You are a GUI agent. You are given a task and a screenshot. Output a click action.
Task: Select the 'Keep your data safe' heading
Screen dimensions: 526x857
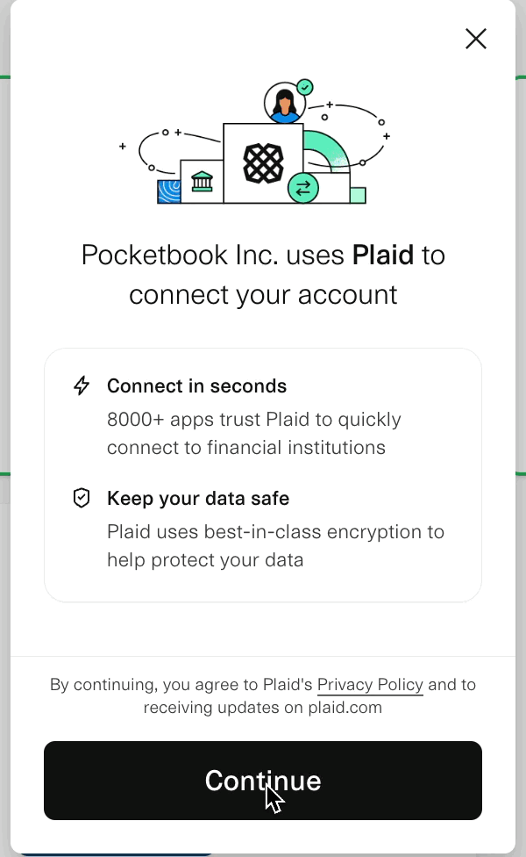(x=198, y=499)
